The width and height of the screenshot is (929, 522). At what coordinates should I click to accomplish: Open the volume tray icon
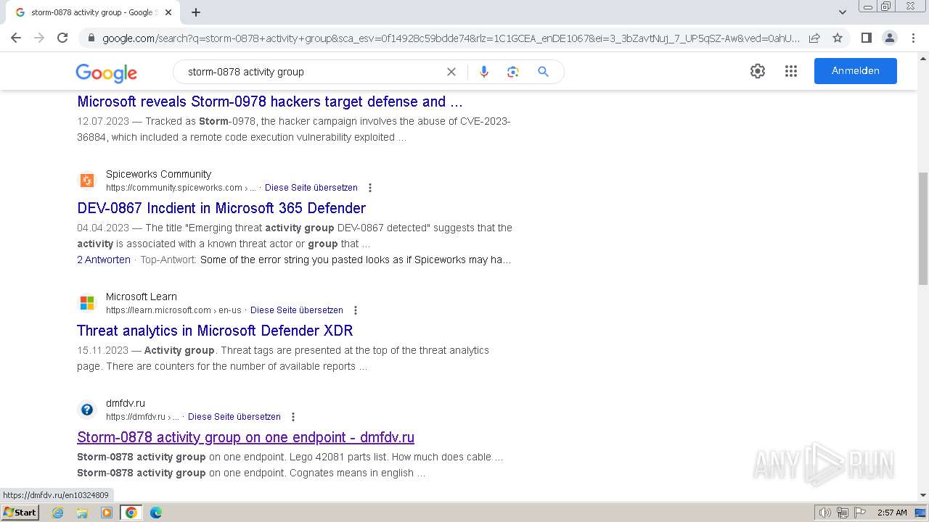(x=825, y=513)
